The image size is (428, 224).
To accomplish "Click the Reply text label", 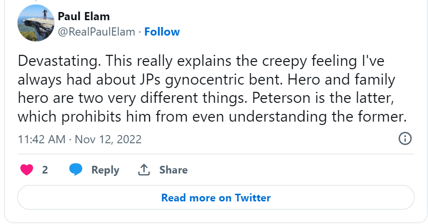I will [x=105, y=170].
